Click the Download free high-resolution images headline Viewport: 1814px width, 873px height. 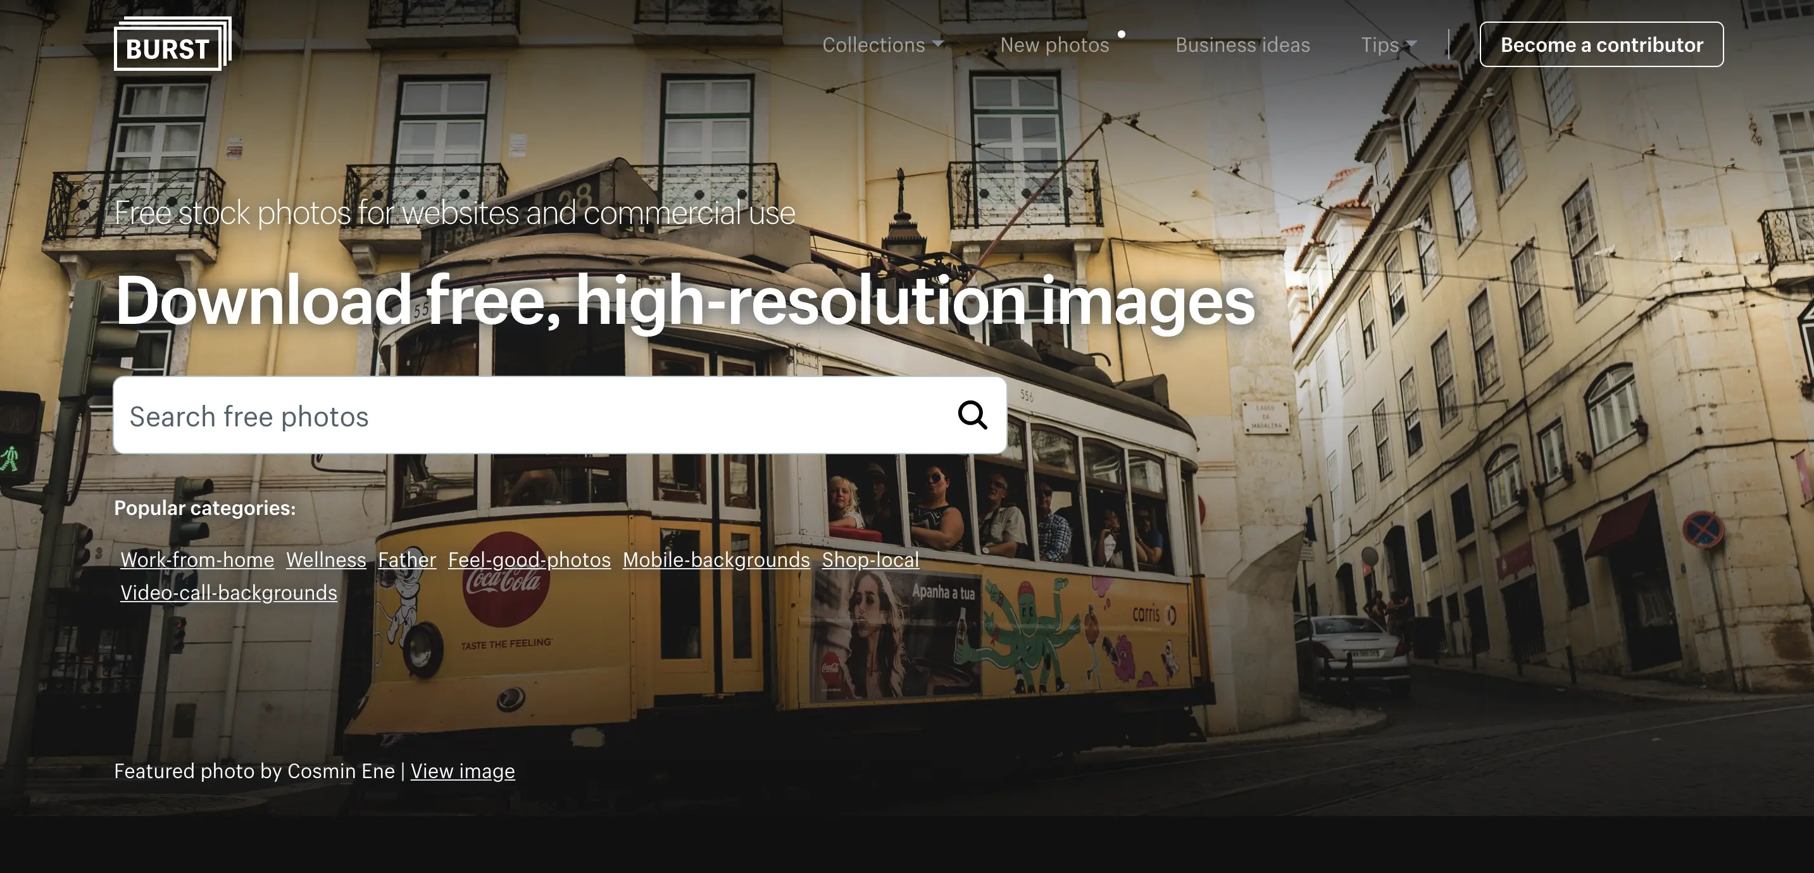(x=684, y=300)
